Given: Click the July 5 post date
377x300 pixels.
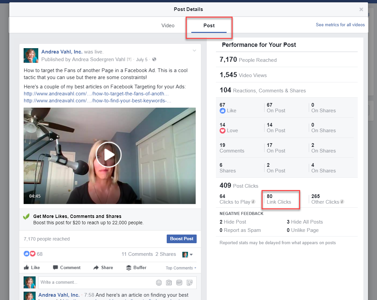Looking at the screenshot, I should (142, 59).
